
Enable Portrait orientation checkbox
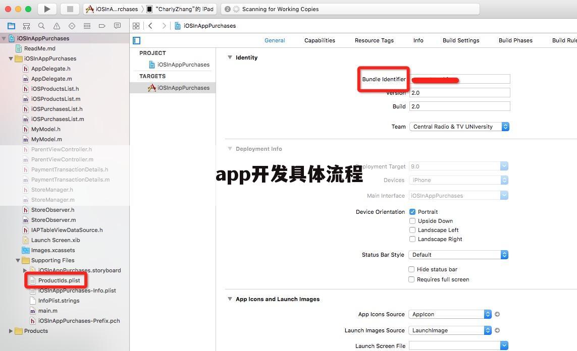(x=412, y=212)
